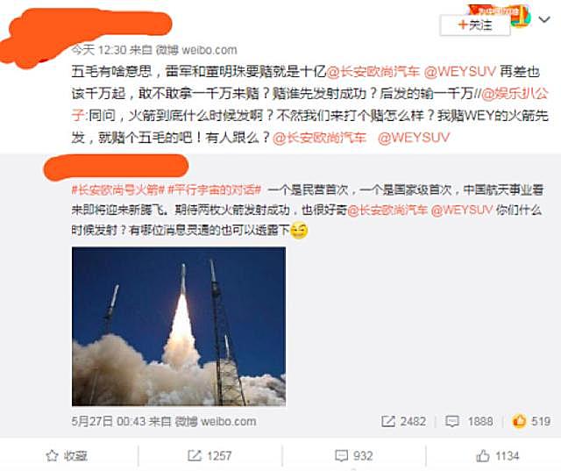
Task: Click the first @WEYSUV mention in post
Action: point(459,72)
